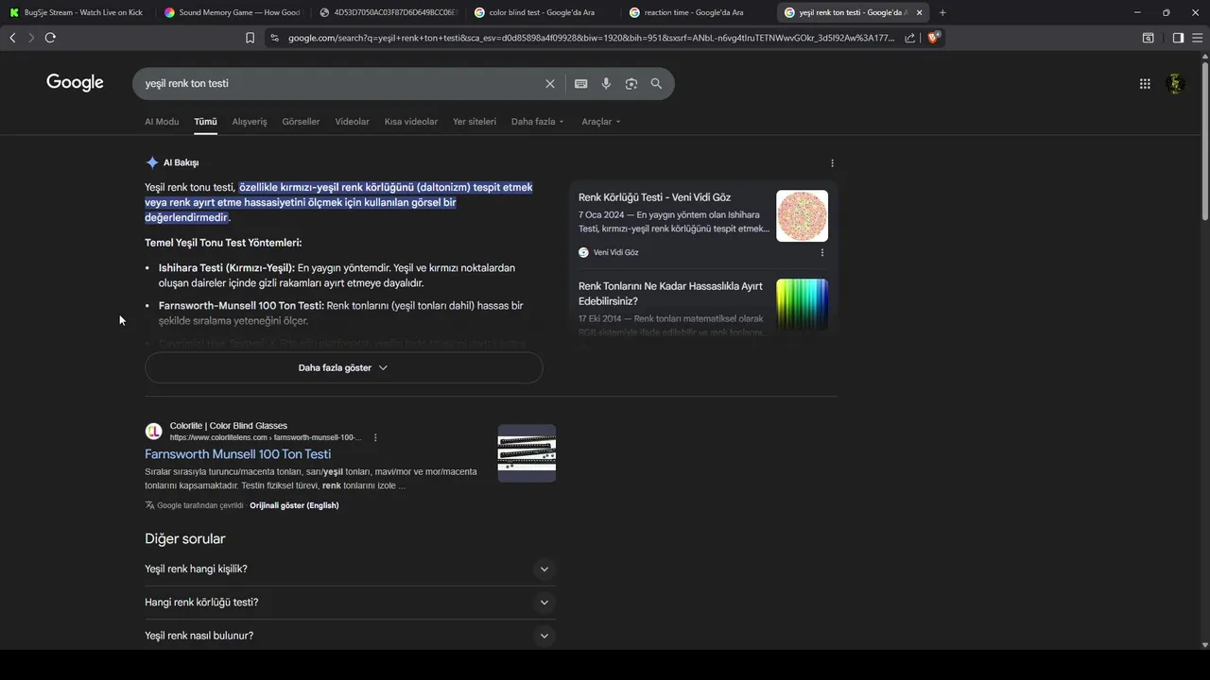Expand the Daha fazla dropdown
The height and width of the screenshot is (680, 1210).
pos(538,122)
